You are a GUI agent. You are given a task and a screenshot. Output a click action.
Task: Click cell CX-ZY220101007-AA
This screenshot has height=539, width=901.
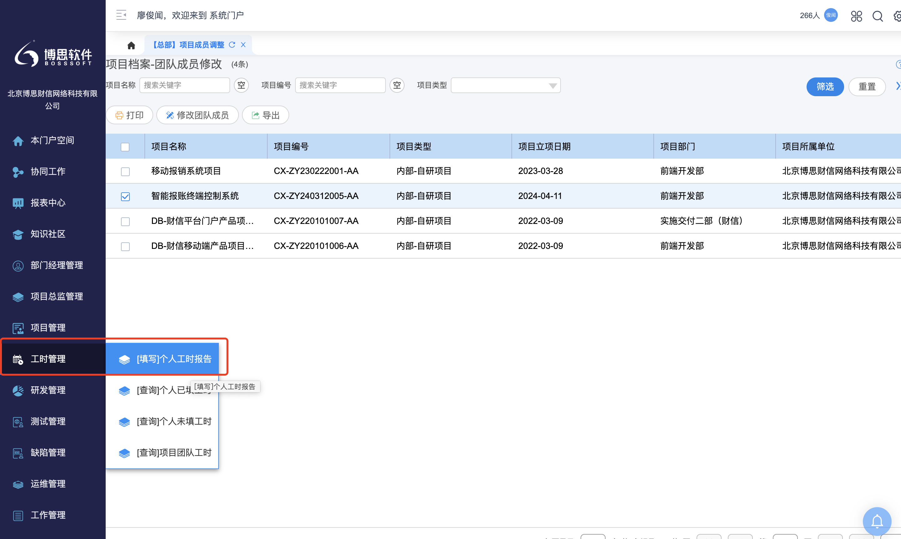pyautogui.click(x=316, y=221)
